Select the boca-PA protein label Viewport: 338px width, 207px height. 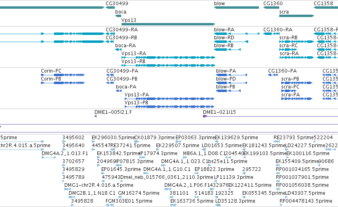tap(126, 87)
